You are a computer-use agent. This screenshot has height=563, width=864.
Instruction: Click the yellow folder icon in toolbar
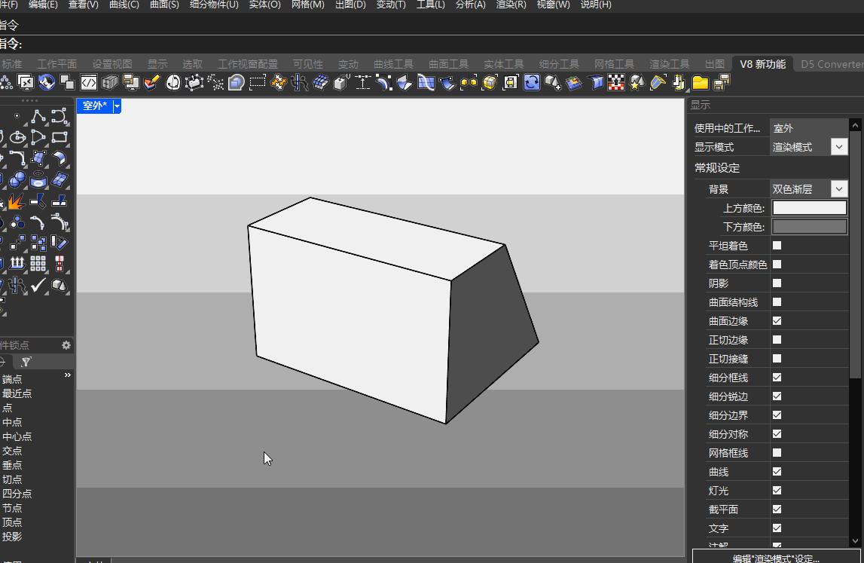click(x=701, y=83)
